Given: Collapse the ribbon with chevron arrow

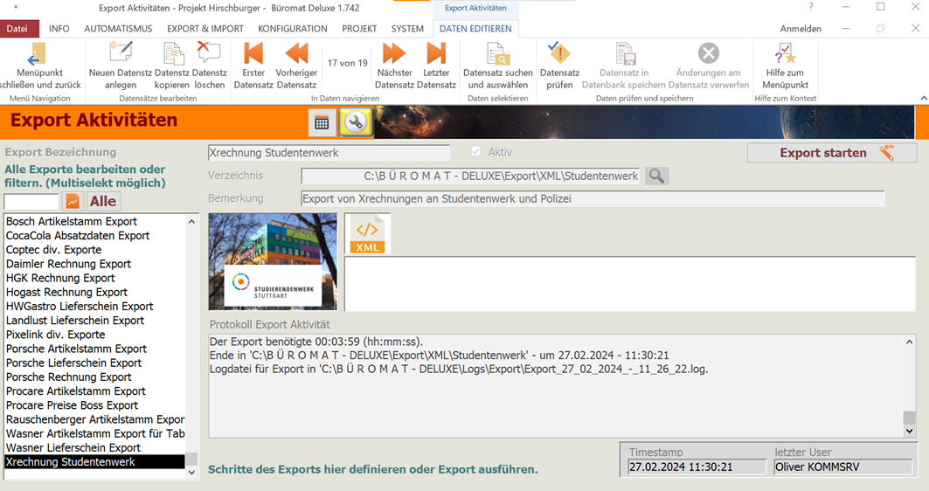Looking at the screenshot, I should 923,98.
